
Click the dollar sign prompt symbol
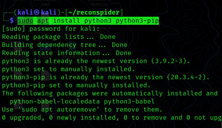[x=12, y=21]
